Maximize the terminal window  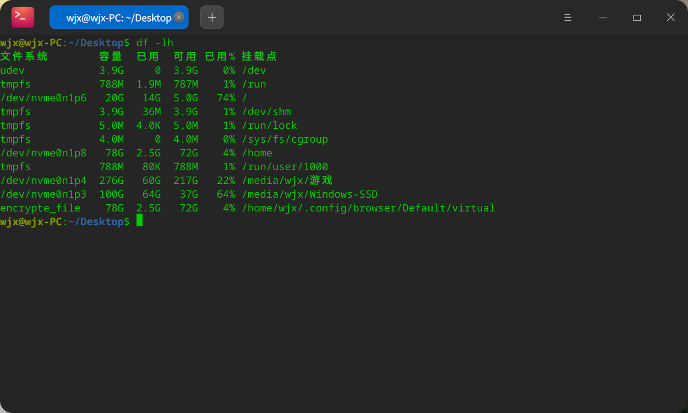[637, 18]
